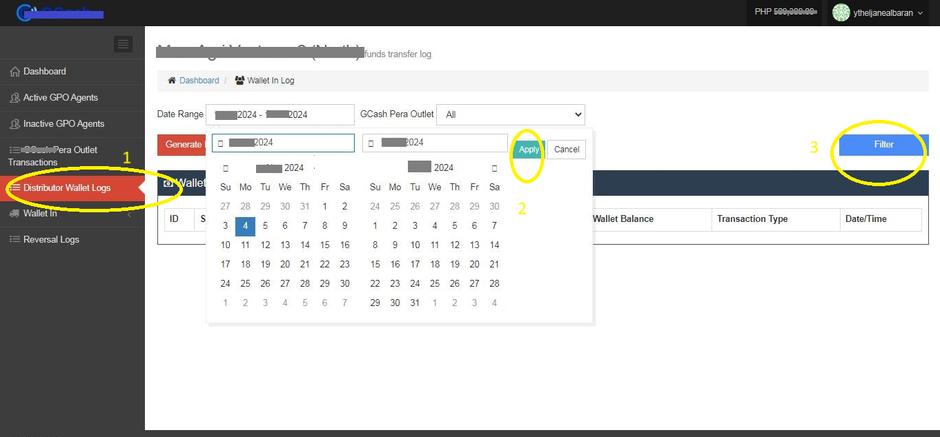Select day 31 in right calendar
940x437 pixels.
[x=415, y=303]
